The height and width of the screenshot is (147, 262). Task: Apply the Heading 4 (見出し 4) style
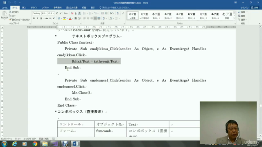[192, 16]
